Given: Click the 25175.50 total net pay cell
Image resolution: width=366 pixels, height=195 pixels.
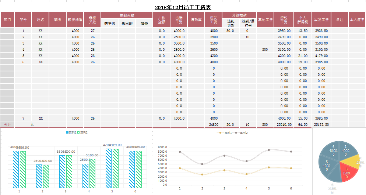Looking at the screenshot, I should [x=321, y=125].
